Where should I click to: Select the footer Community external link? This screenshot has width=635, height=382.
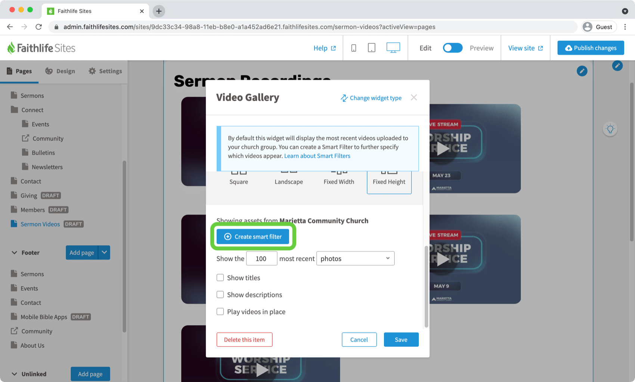(x=32, y=331)
